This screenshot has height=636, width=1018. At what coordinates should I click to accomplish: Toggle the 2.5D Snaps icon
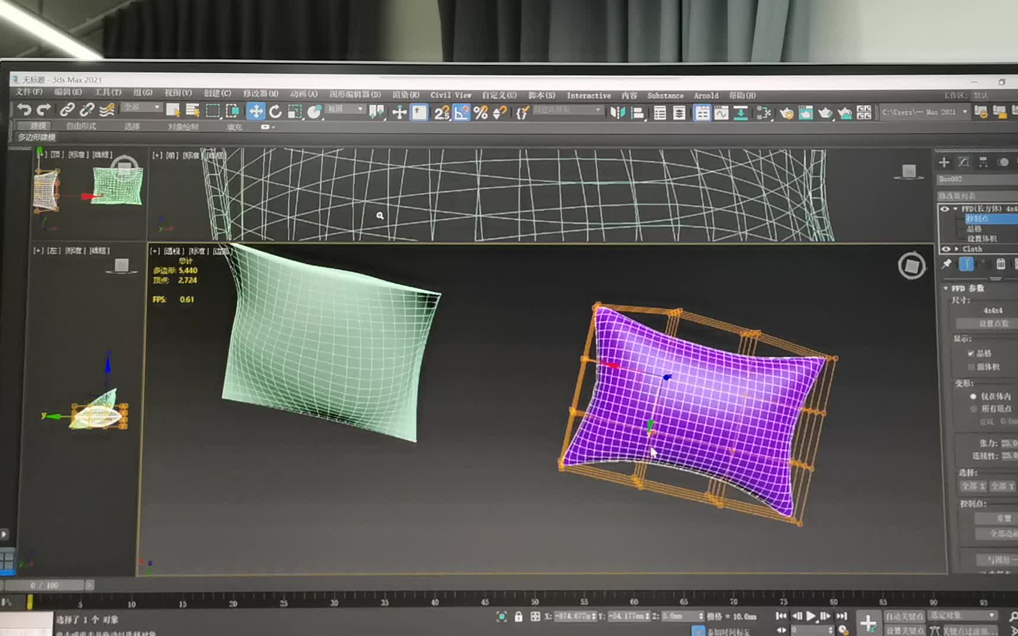[x=442, y=112]
